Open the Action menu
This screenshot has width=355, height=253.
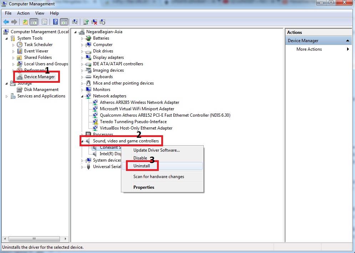(23, 13)
